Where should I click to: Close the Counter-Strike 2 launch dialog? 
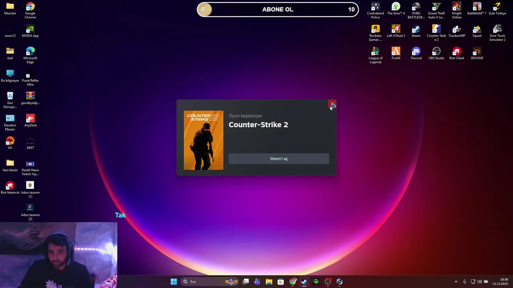[x=332, y=104]
